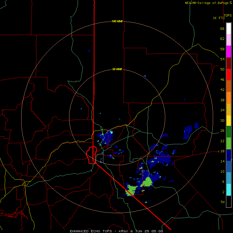This screenshot has width=233, height=233.
Task: Click the cyan 2 kft legend swatch
Action: click(229, 190)
